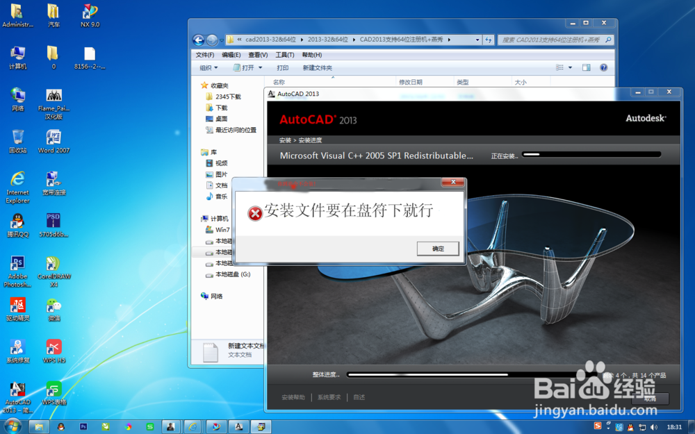The image size is (695, 434).
Task: Click the search magnifier icon in Explorer
Action: [x=608, y=40]
